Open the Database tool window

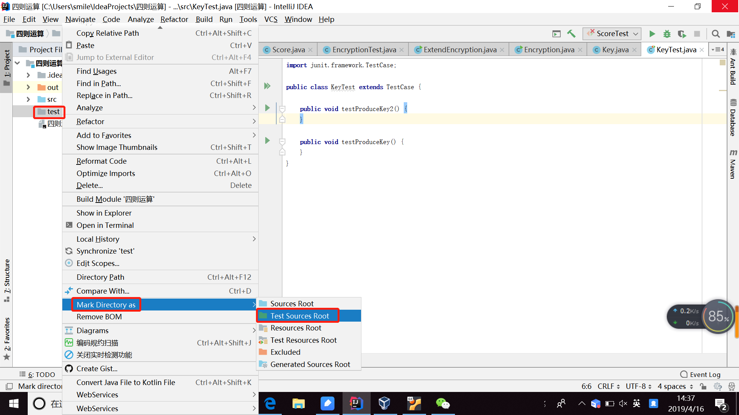click(733, 118)
